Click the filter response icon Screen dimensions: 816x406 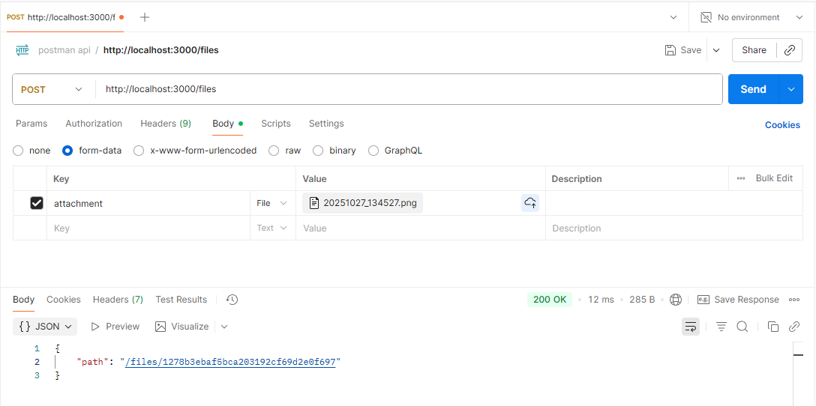point(721,327)
